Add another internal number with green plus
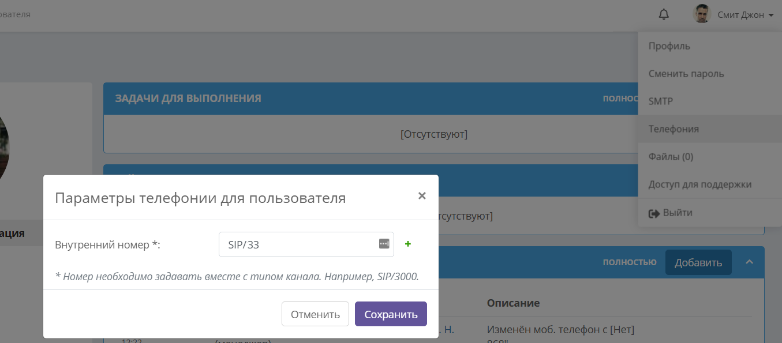This screenshot has width=782, height=343. tap(408, 244)
